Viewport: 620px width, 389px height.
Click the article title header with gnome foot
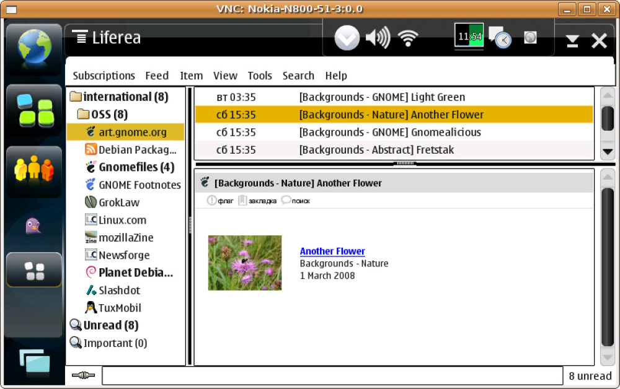pyautogui.click(x=394, y=183)
